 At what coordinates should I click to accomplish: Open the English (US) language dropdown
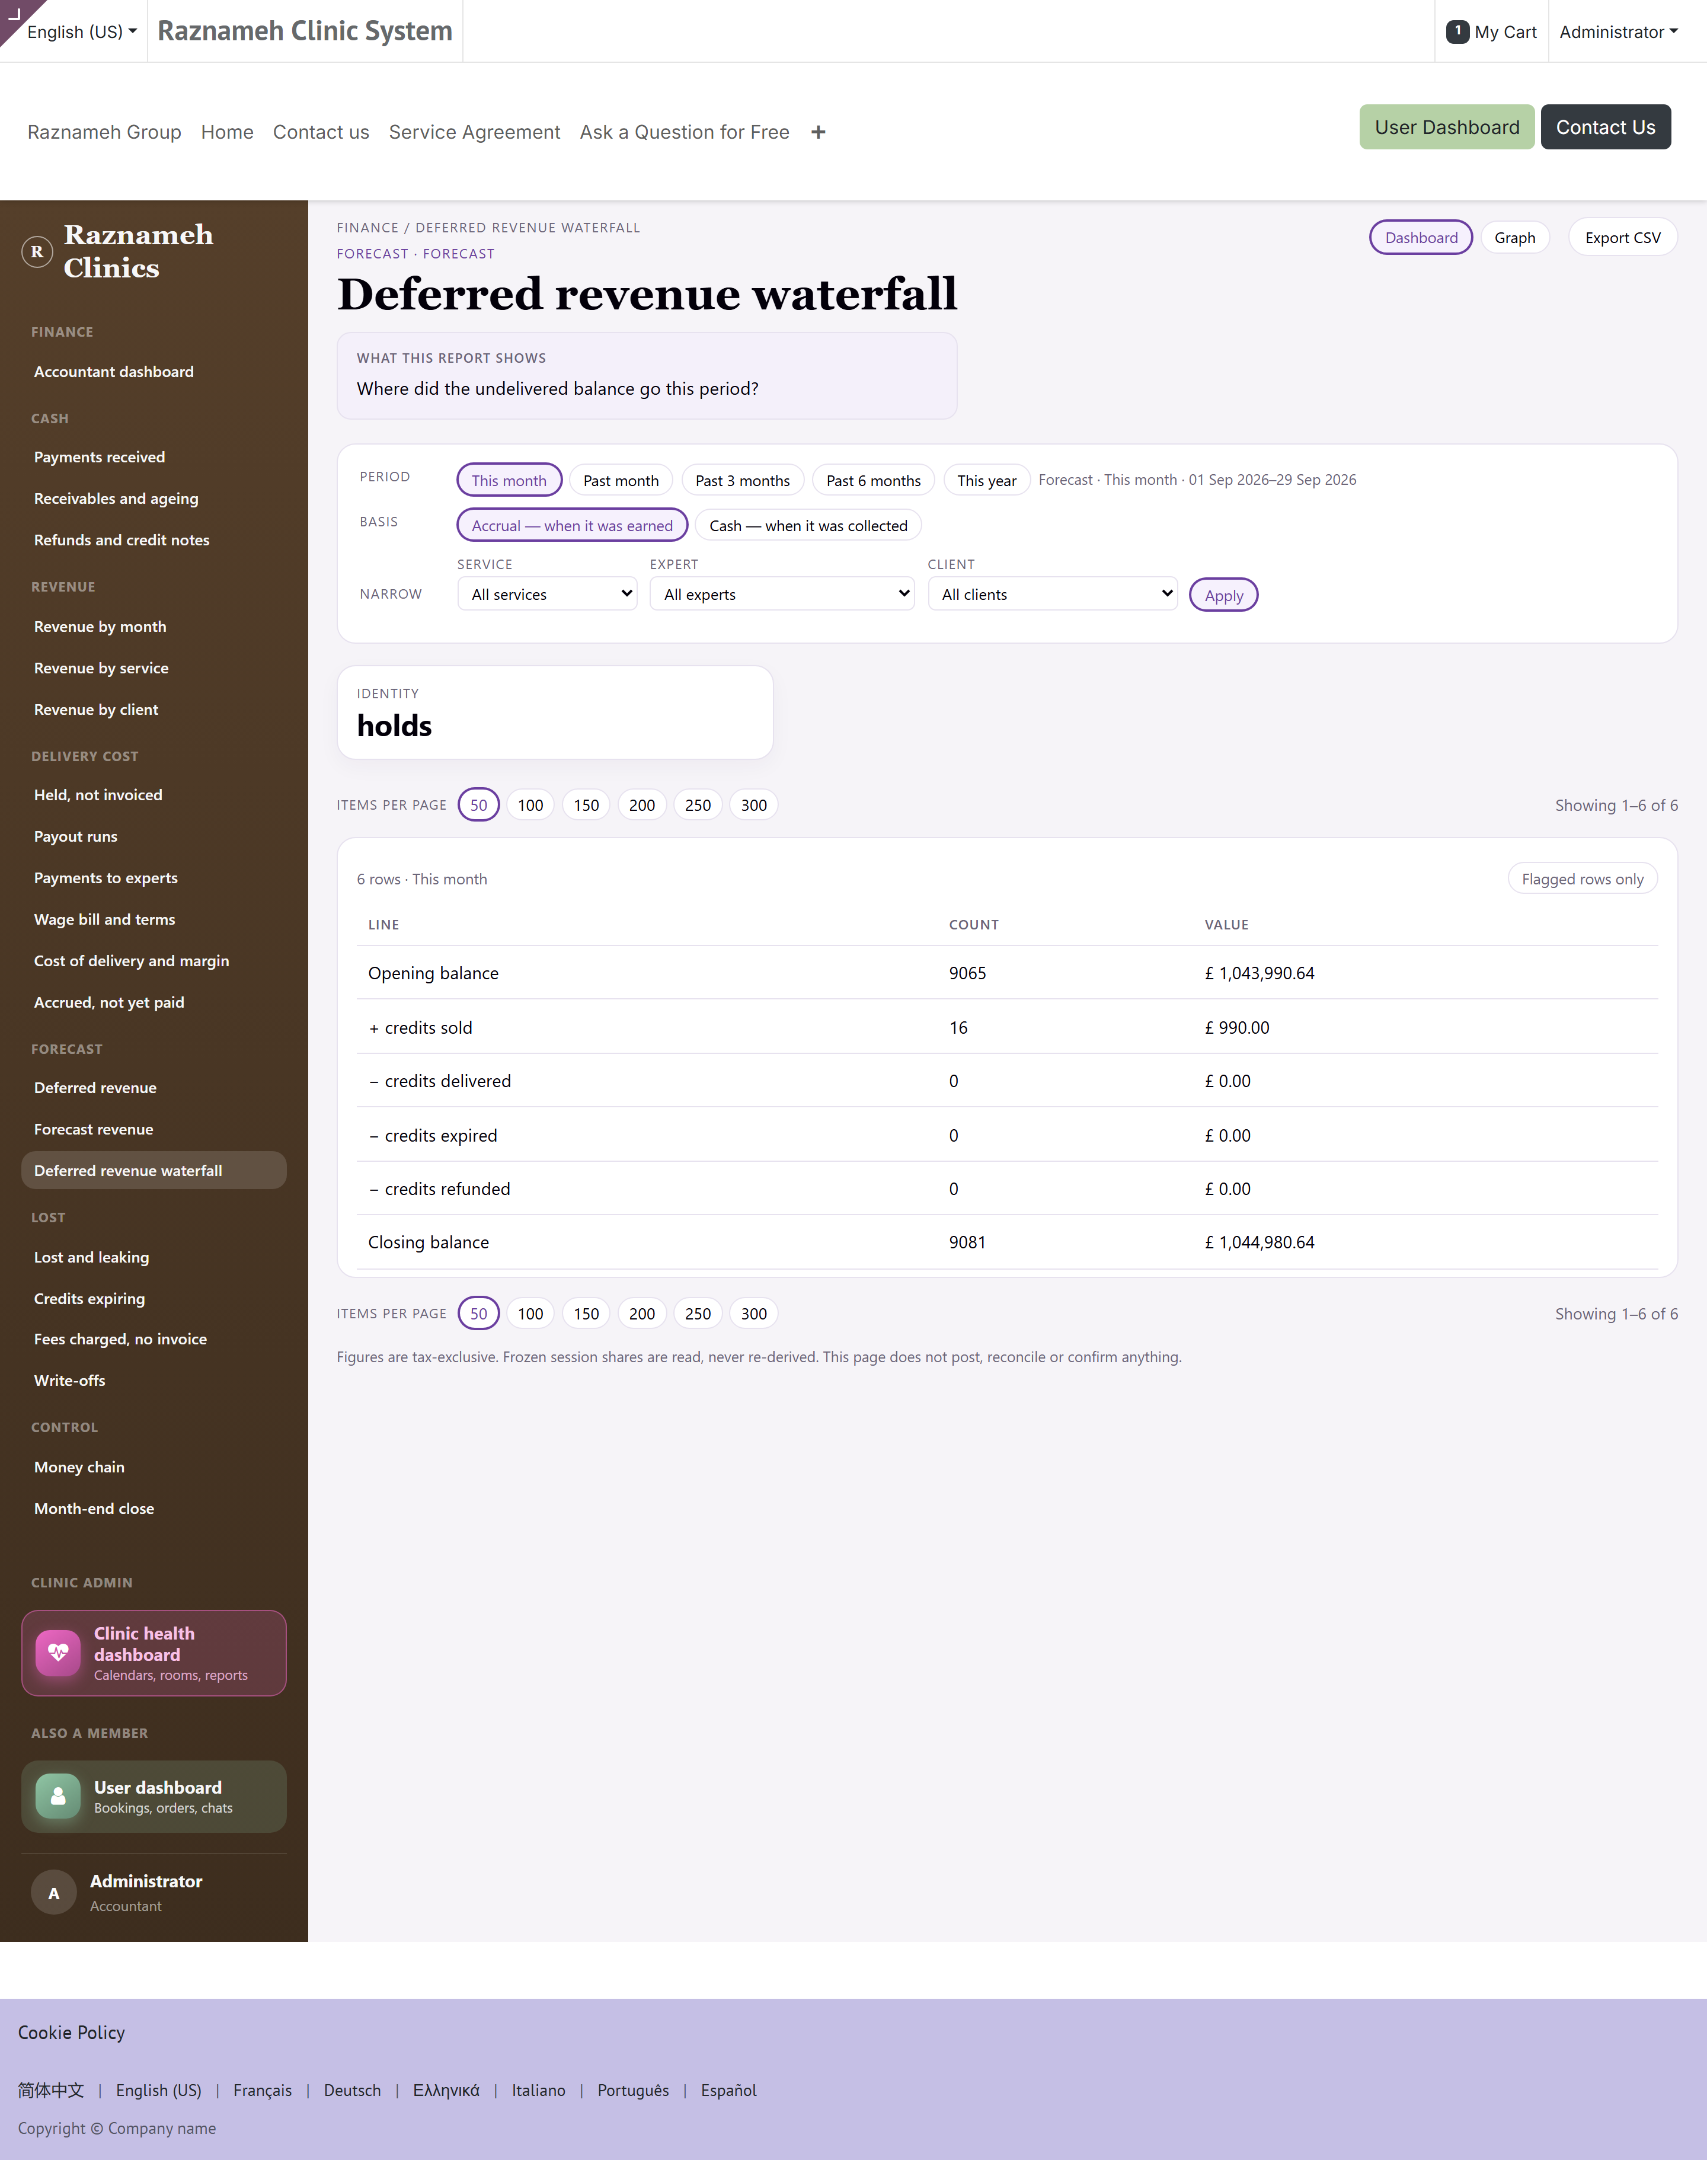click(x=82, y=32)
